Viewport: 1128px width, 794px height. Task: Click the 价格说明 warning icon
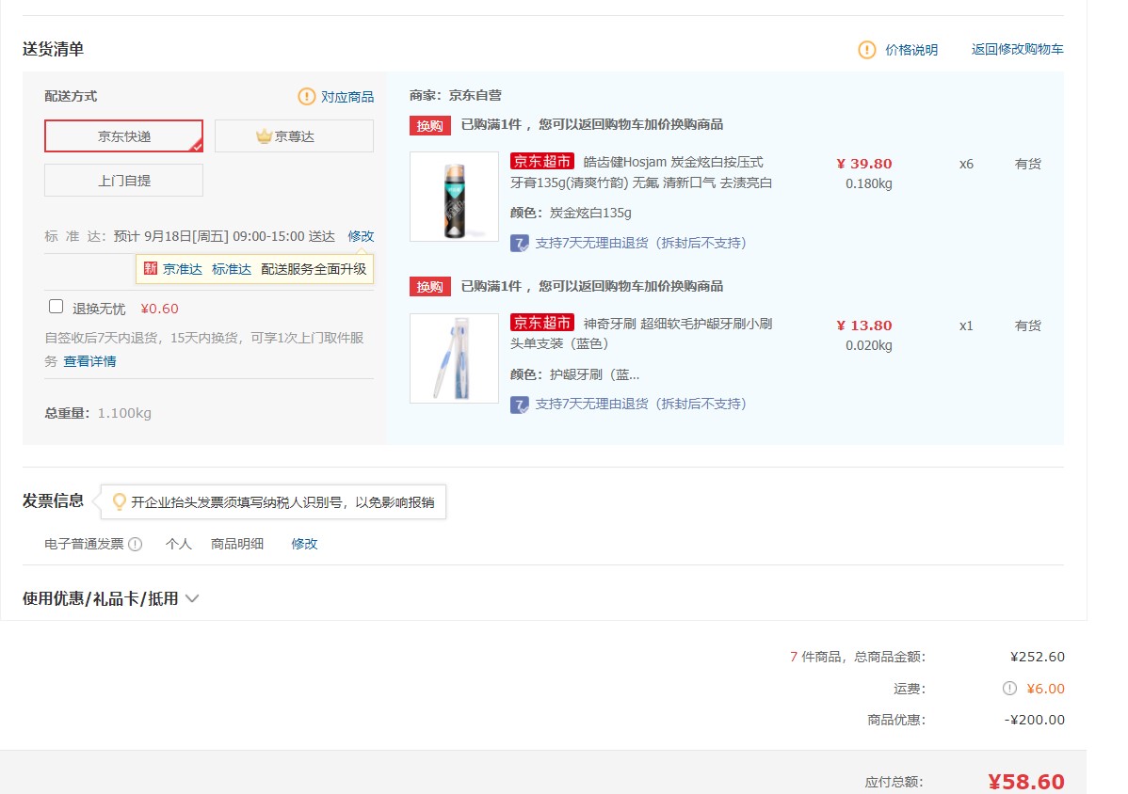pos(867,50)
